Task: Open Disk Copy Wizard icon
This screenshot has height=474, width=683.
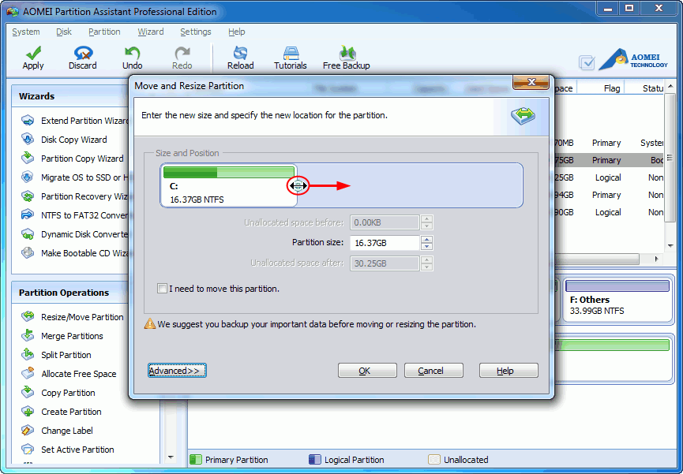Action: (28, 140)
